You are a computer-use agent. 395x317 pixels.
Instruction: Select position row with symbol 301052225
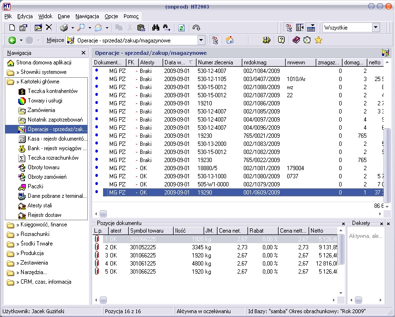215,247
